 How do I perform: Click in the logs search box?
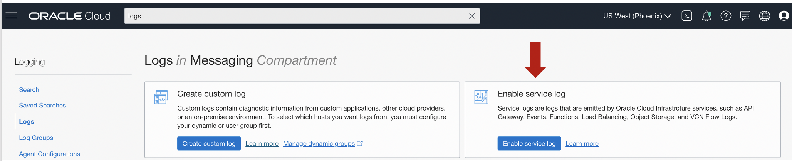click(297, 16)
